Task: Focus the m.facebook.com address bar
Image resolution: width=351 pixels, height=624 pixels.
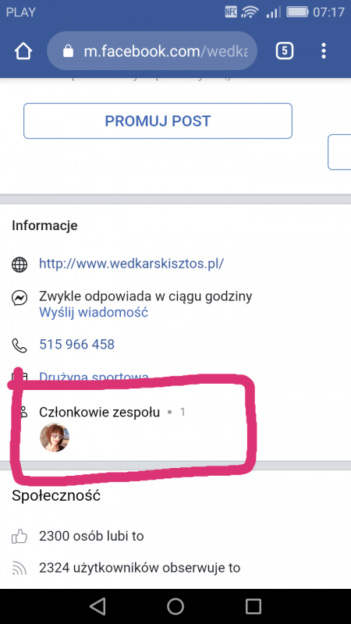Action: tap(152, 51)
